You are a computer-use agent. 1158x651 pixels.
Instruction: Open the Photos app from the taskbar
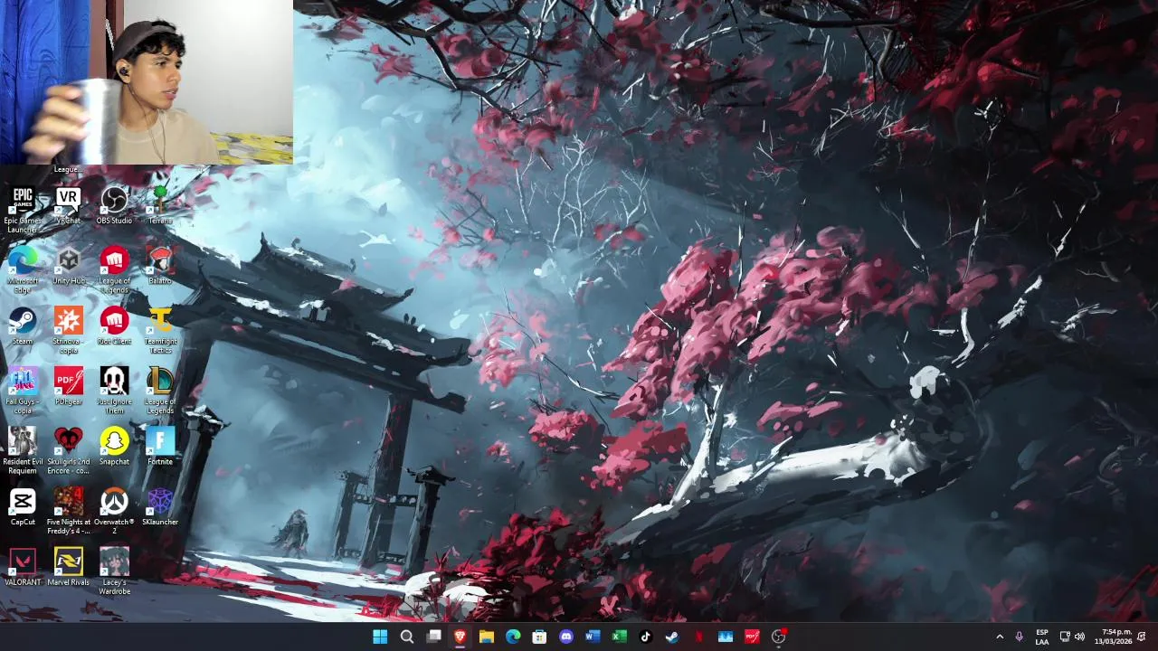(x=725, y=637)
